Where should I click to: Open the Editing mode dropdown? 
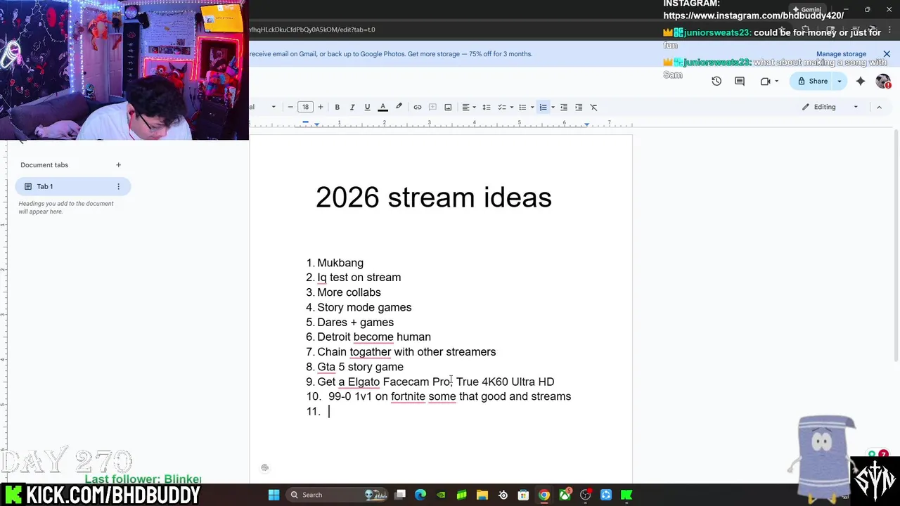(831, 107)
